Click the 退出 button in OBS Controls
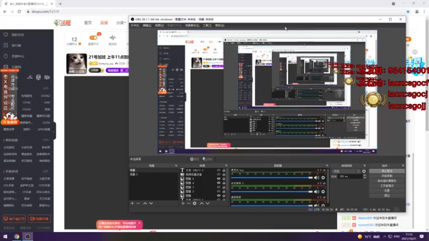The width and height of the screenshot is (429, 241). point(387,195)
